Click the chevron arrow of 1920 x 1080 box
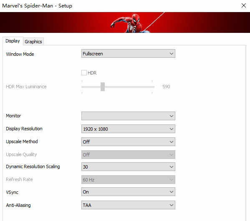 (x=172, y=129)
